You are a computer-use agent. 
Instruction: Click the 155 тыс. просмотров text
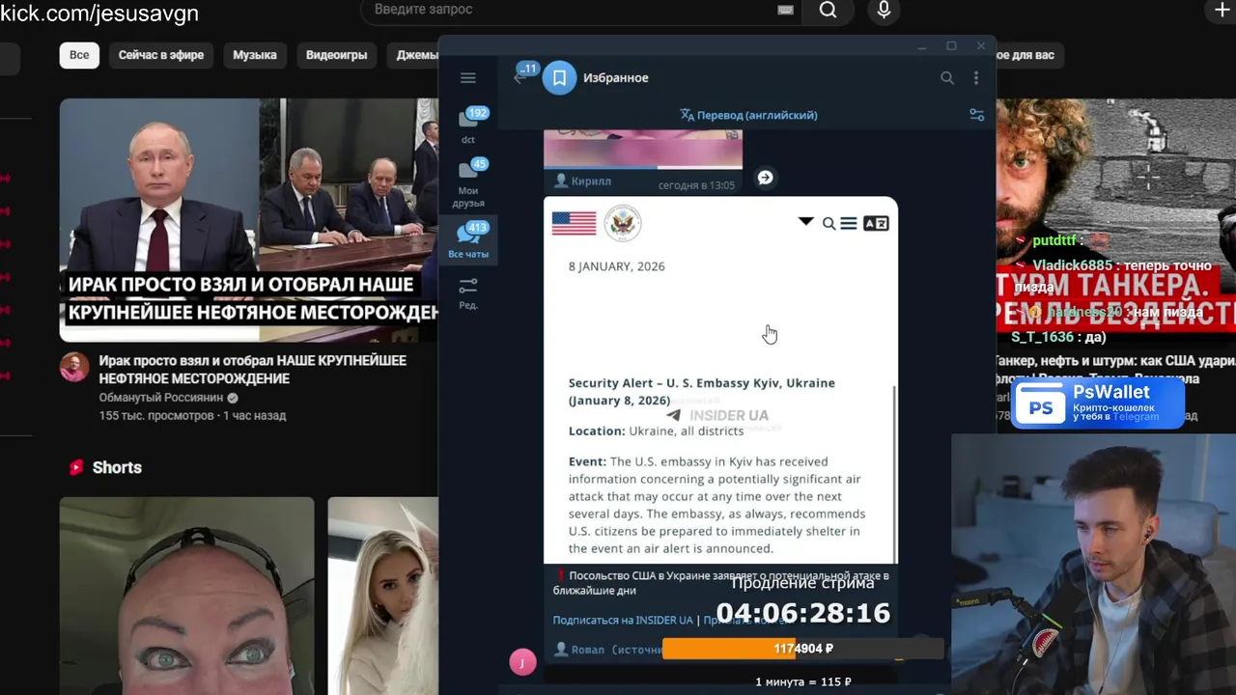(x=156, y=416)
